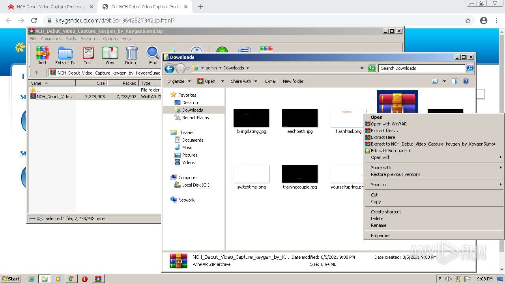Open WinRAR Favorites menu
The image size is (505, 284).
click(x=90, y=39)
